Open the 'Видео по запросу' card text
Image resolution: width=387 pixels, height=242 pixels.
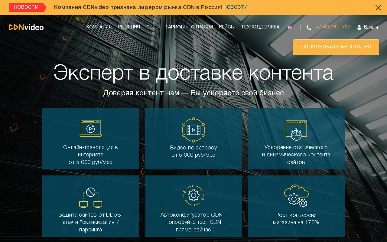tap(193, 151)
